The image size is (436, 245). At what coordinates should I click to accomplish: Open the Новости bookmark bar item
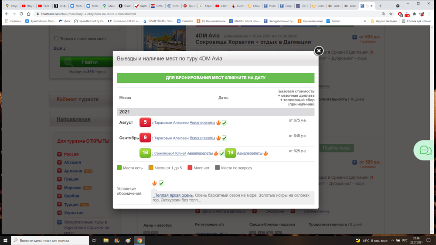pos(187,21)
